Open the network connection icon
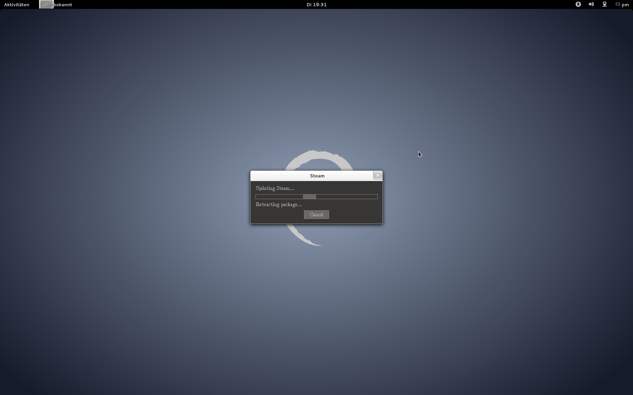Viewport: 633px width, 395px height. 605,5
